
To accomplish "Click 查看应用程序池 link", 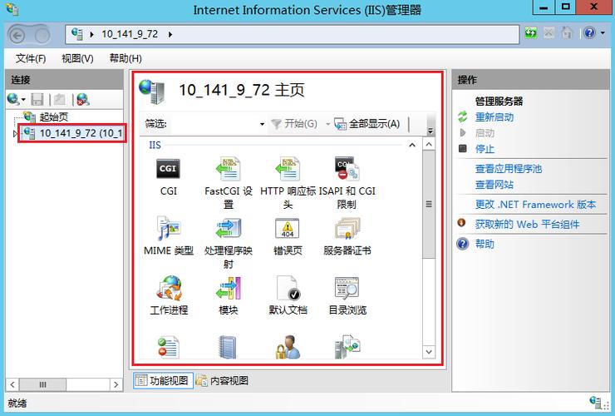I will click(x=509, y=169).
